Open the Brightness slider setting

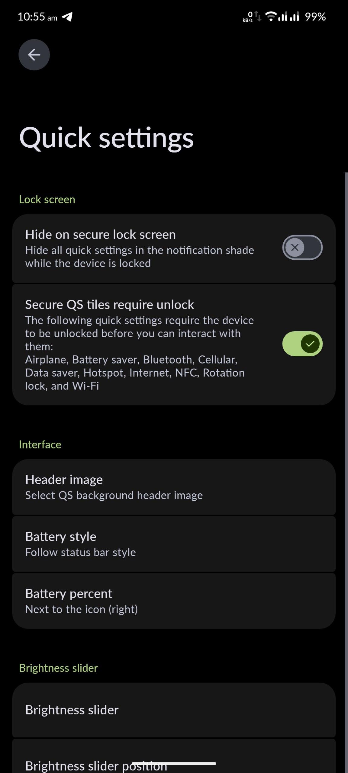click(x=174, y=710)
